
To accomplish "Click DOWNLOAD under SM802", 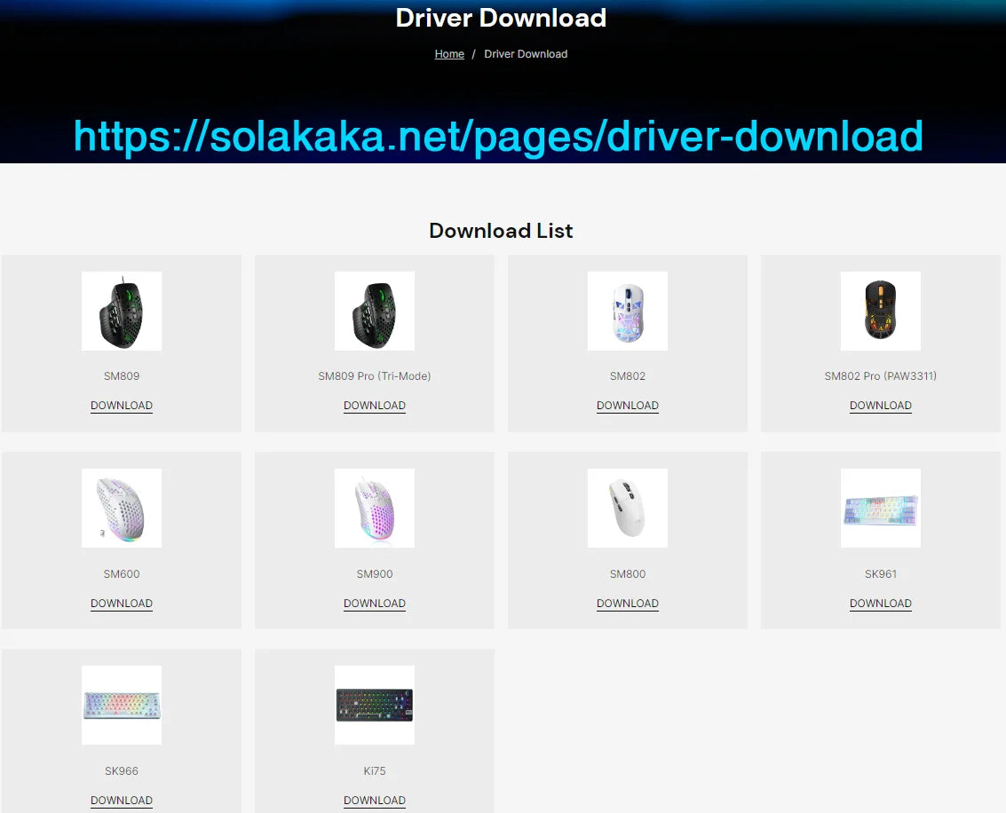I will pos(628,406).
